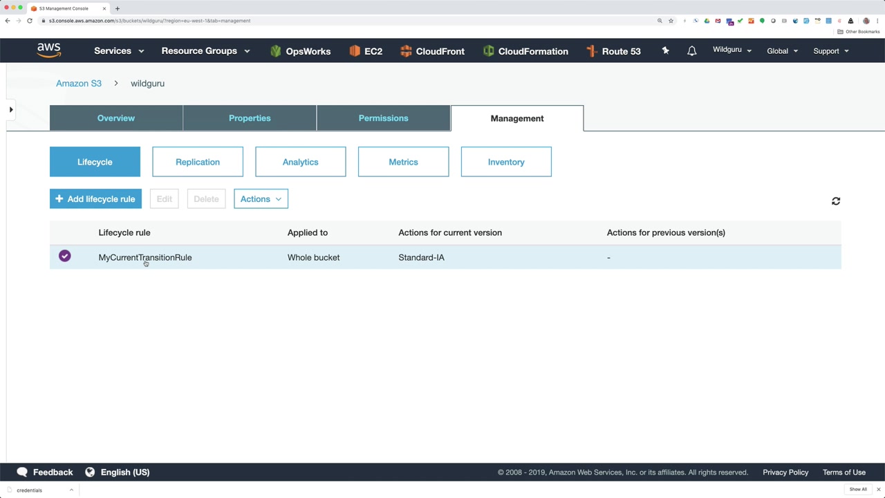Click the Actions for current version header
The image size is (885, 498).
[450, 232]
